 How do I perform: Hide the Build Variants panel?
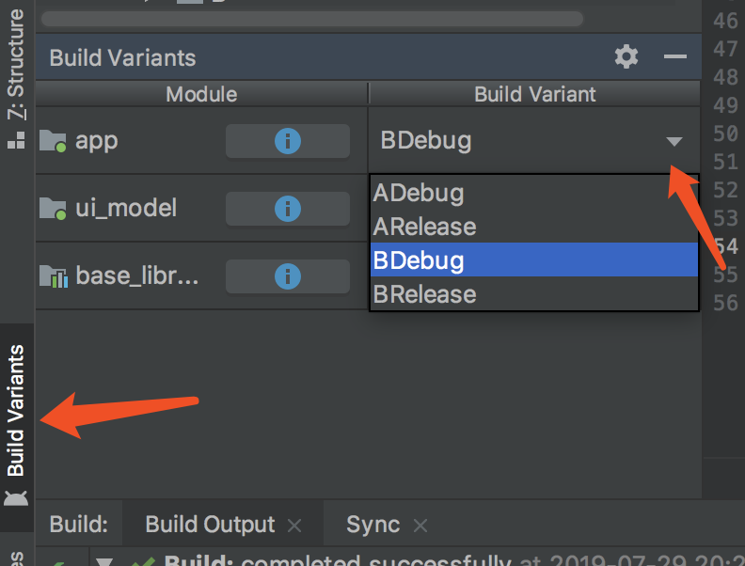pos(674,57)
